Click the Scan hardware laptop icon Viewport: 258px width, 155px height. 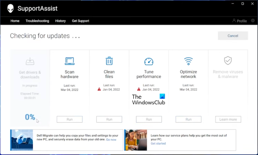69,61
